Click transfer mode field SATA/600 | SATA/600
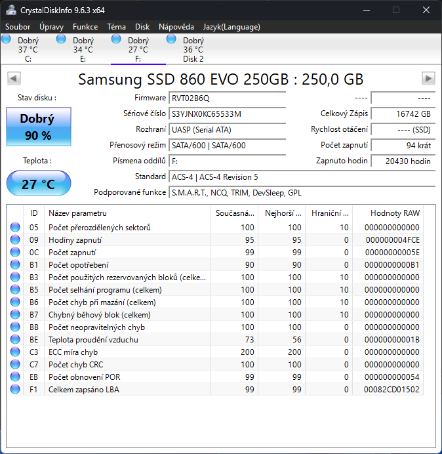 227,145
